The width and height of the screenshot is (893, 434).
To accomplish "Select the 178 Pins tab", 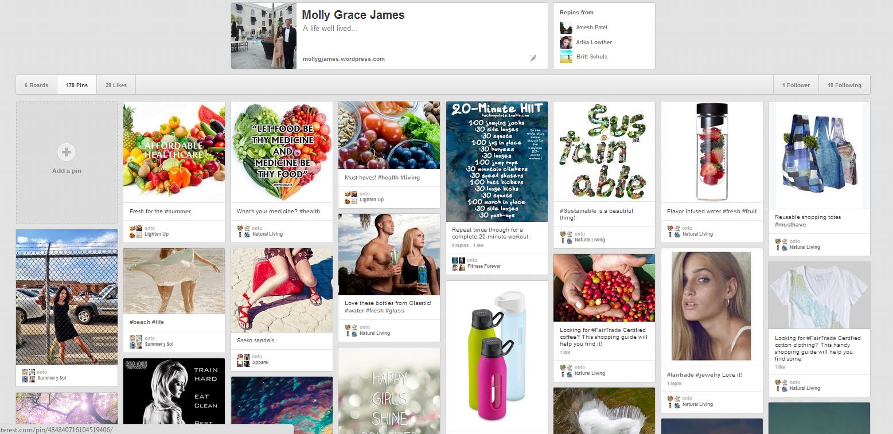I will click(77, 85).
